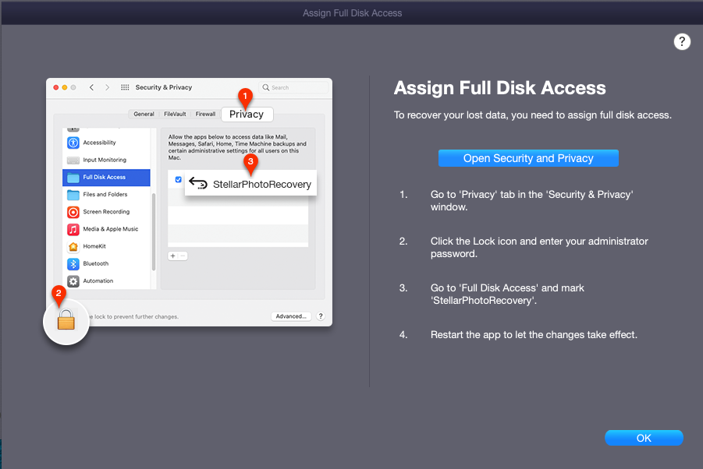Switch to the General tab

coord(144,114)
